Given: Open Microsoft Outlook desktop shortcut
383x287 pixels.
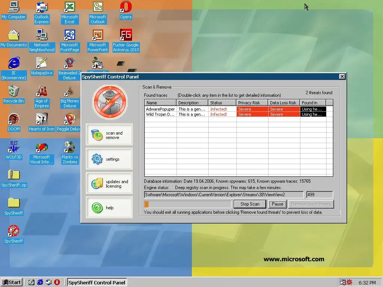Looking at the screenshot, I should (x=98, y=12).
